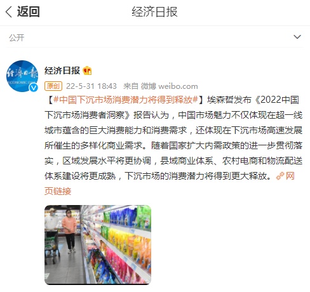
Task: Select the 公开 visibility label
Action: coord(17,38)
